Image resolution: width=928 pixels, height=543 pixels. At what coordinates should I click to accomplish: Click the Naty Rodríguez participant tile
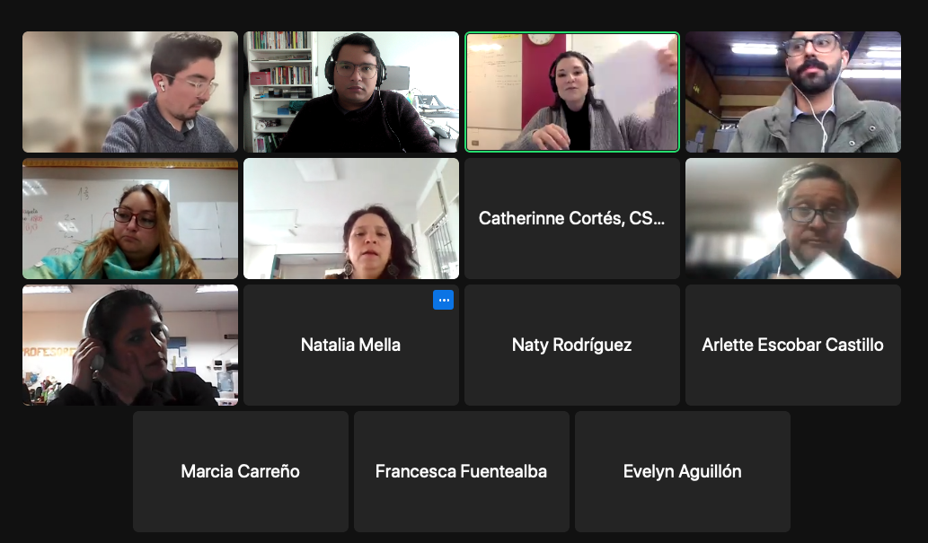click(571, 345)
